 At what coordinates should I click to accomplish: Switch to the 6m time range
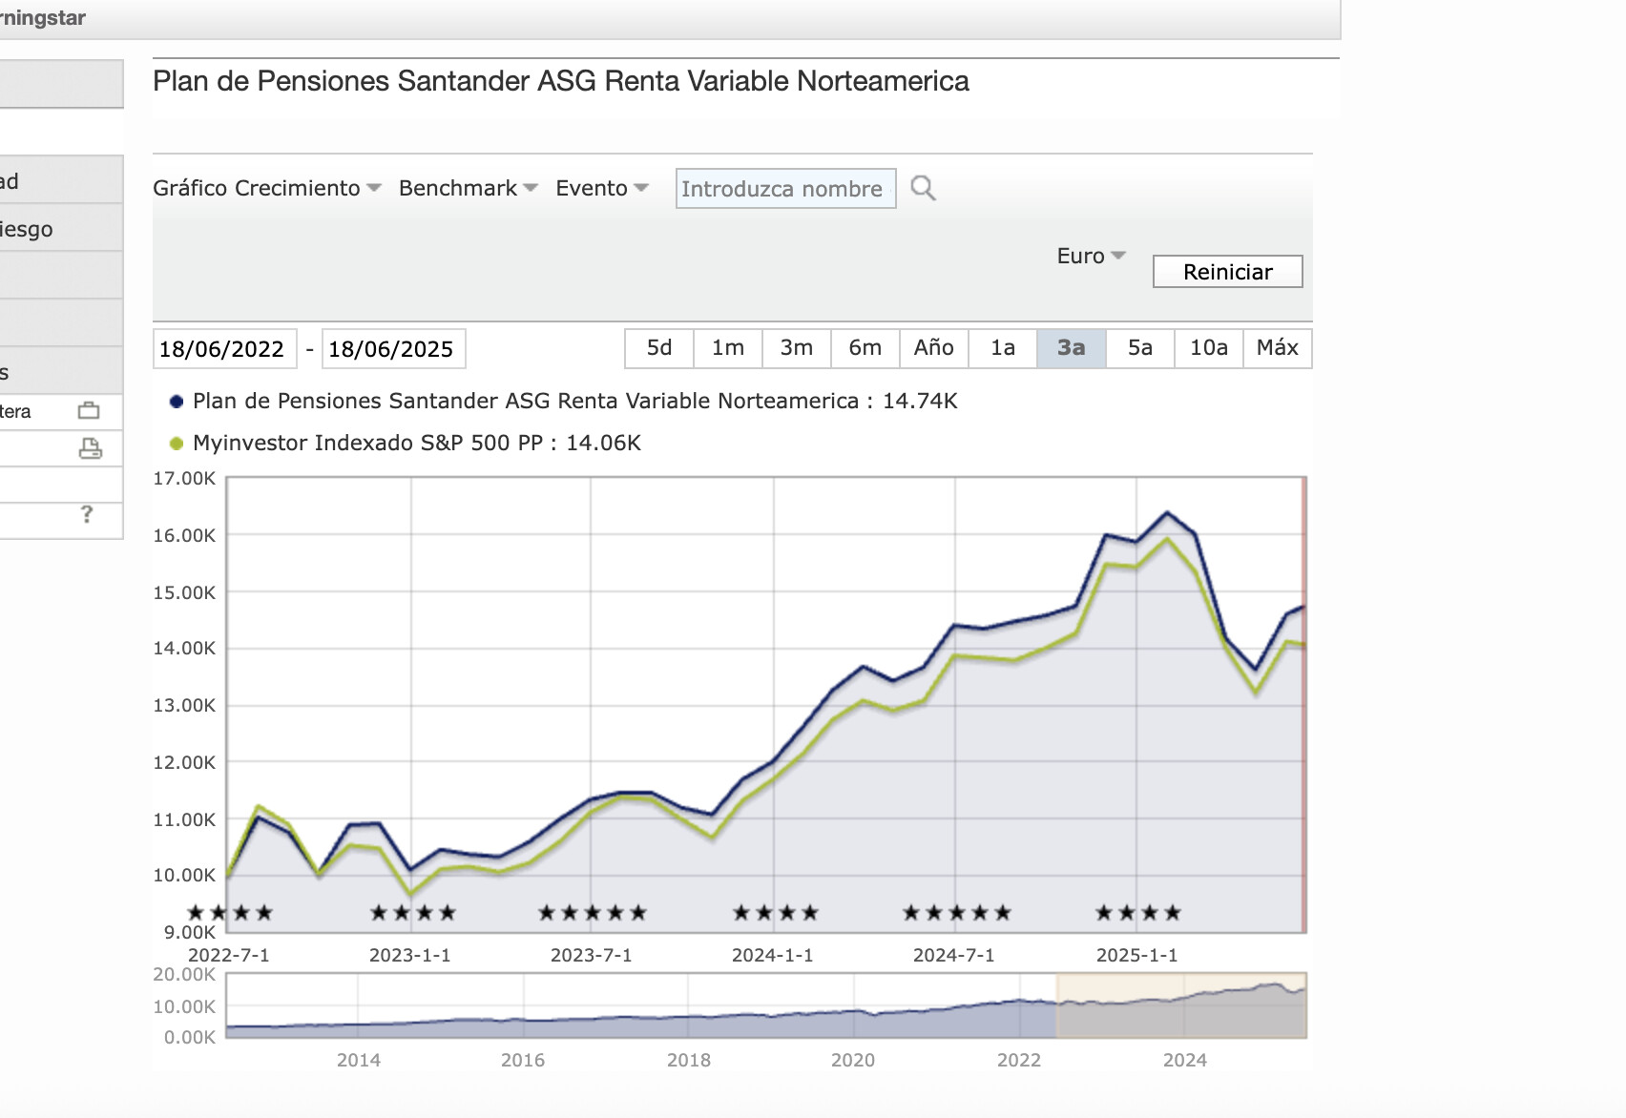pos(865,348)
